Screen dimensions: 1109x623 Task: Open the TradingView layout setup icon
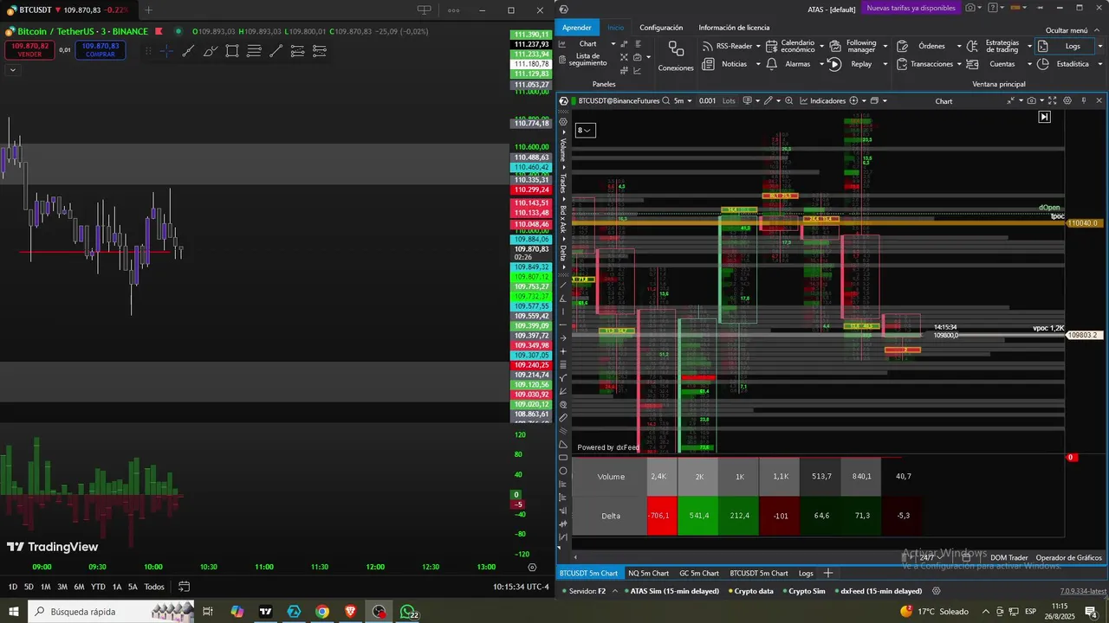point(425,10)
